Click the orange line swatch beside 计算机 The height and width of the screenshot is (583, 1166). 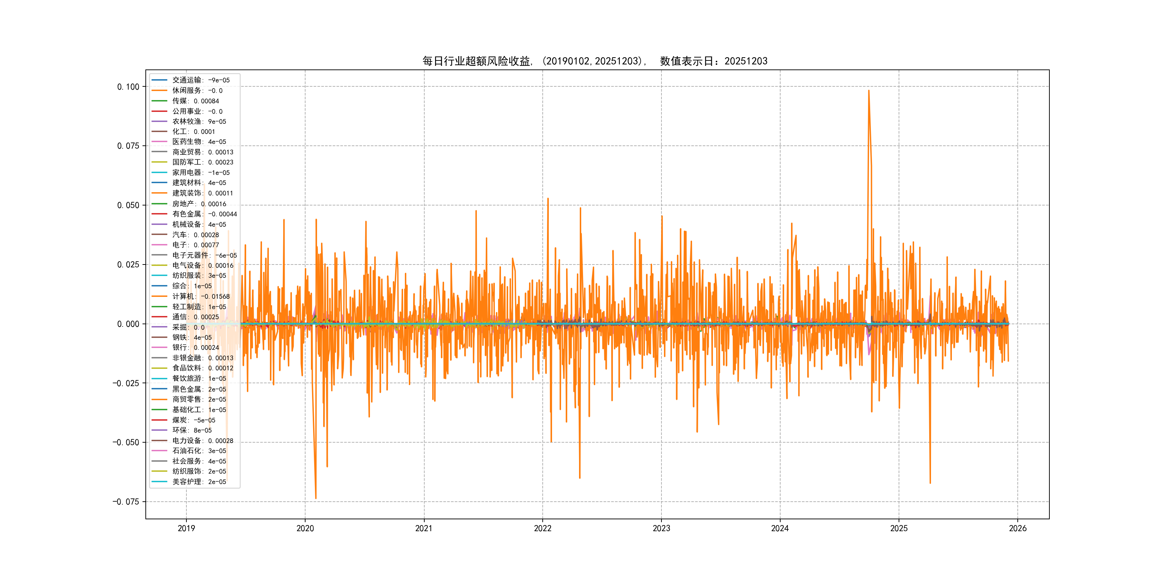tap(159, 297)
